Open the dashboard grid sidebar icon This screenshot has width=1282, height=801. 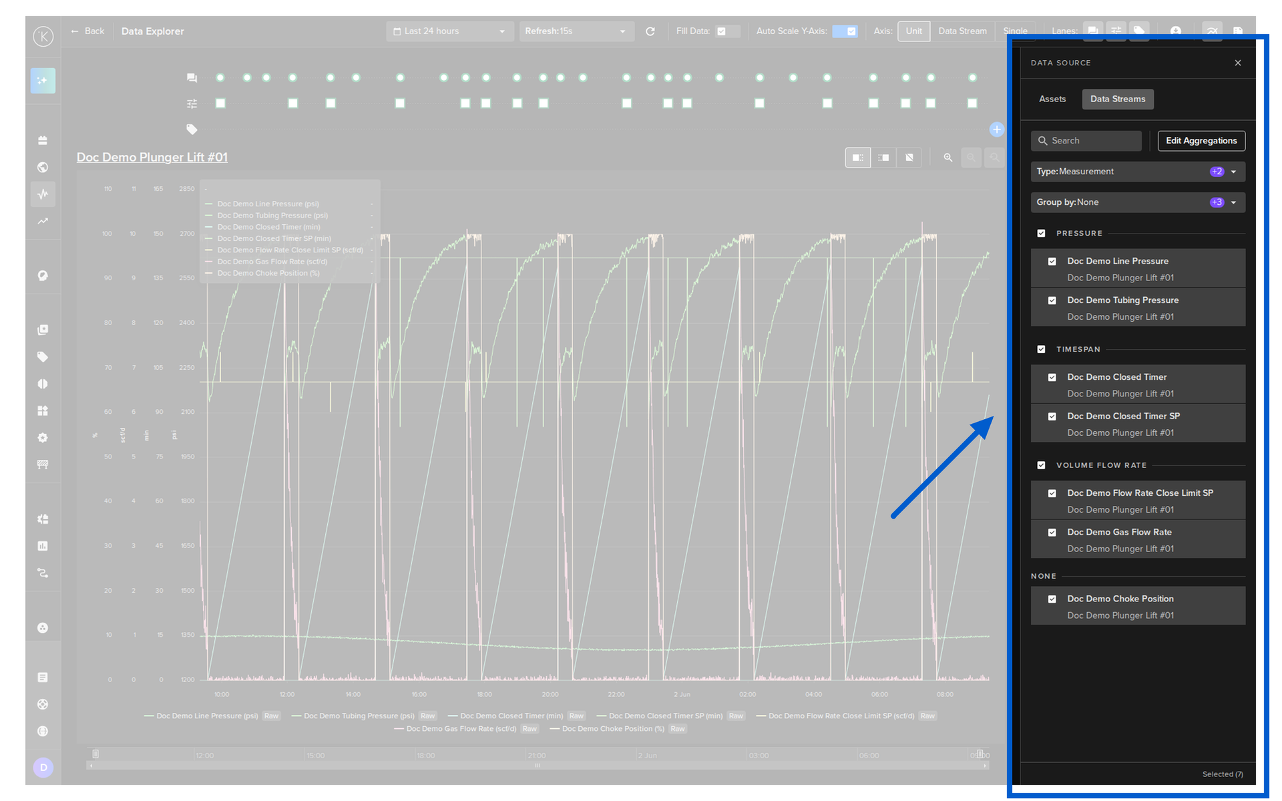click(43, 411)
